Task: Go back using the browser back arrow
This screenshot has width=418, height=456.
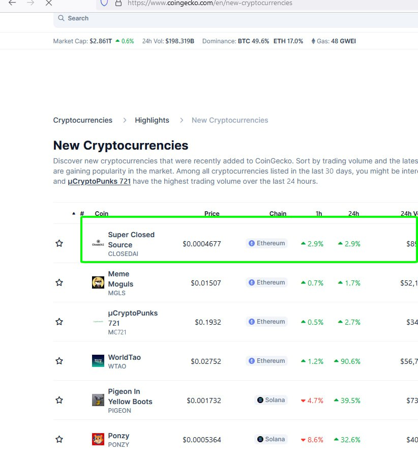Action: point(12,3)
